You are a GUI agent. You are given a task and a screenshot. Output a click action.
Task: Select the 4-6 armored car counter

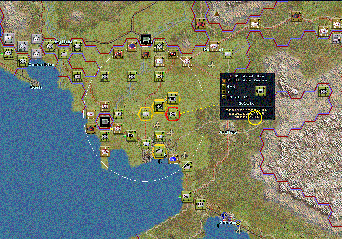tap(105, 106)
